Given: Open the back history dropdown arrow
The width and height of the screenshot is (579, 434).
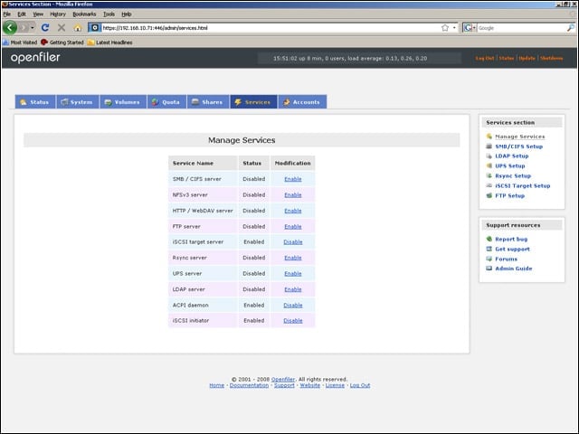Looking at the screenshot, I should pyautogui.click(x=33, y=28).
